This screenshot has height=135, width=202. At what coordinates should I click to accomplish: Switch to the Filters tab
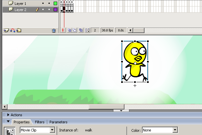pyautogui.click(x=40, y=122)
